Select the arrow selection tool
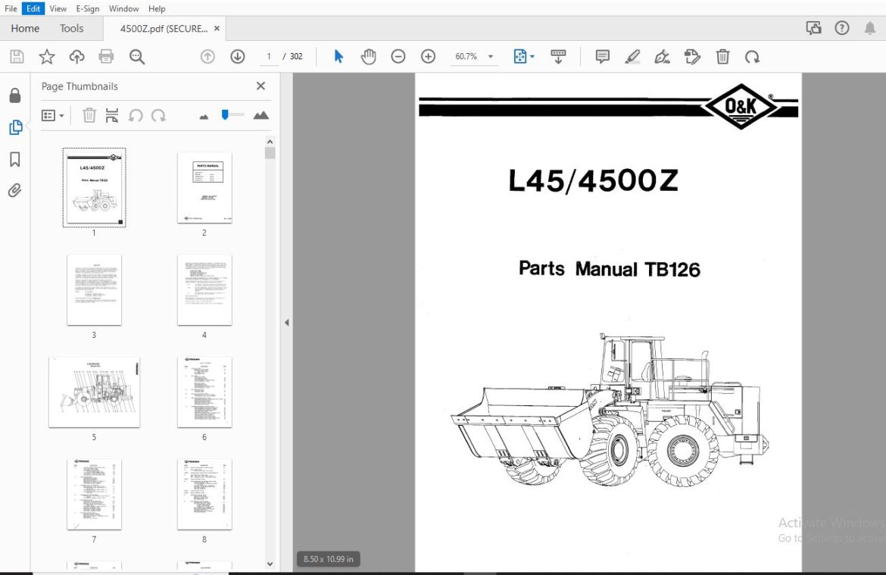The width and height of the screenshot is (886, 575). [338, 57]
